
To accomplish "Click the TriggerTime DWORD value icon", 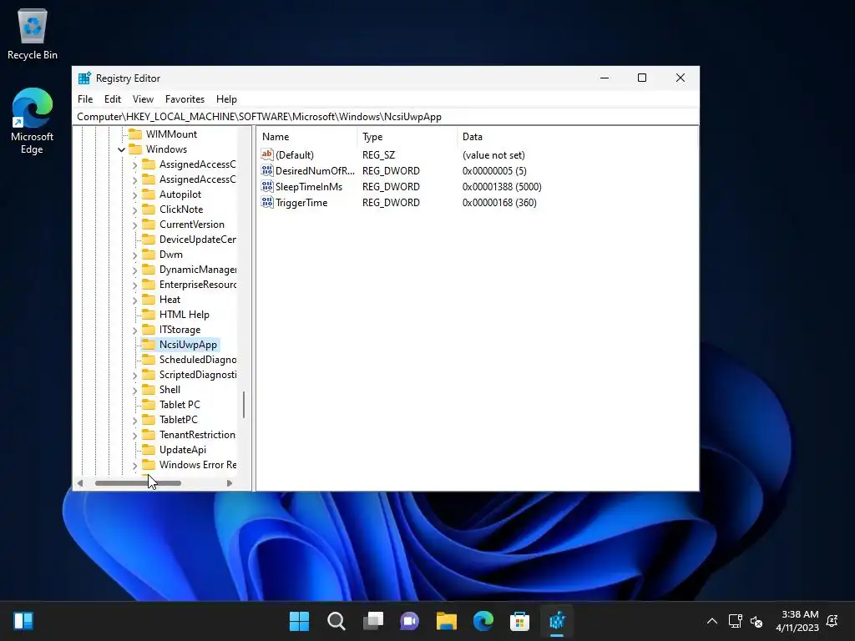I will (266, 202).
